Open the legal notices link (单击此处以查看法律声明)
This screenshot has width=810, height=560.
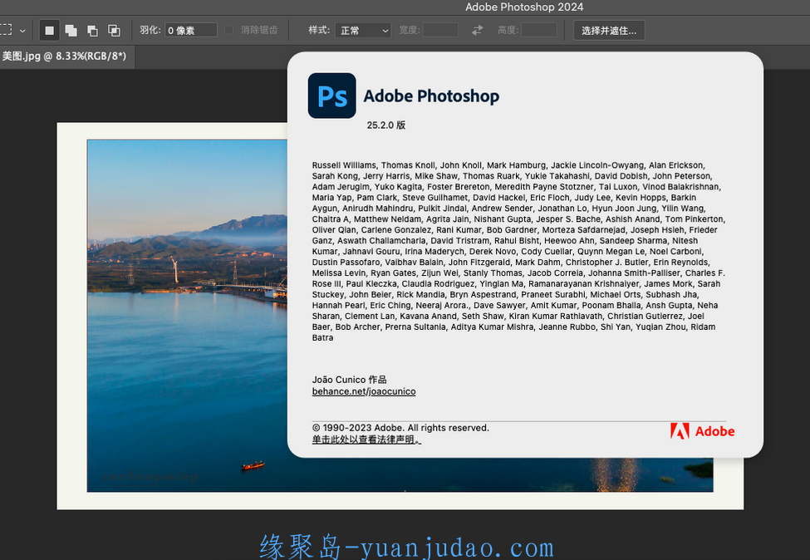pyautogui.click(x=366, y=440)
